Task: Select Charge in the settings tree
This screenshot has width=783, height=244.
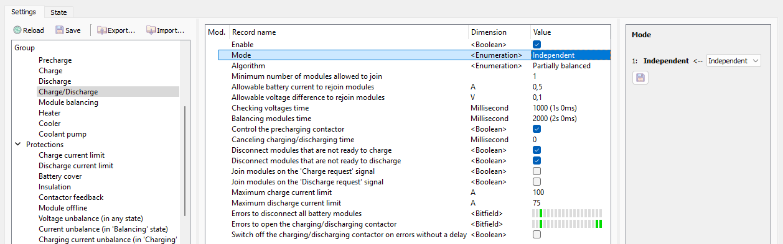Action: 50,71
